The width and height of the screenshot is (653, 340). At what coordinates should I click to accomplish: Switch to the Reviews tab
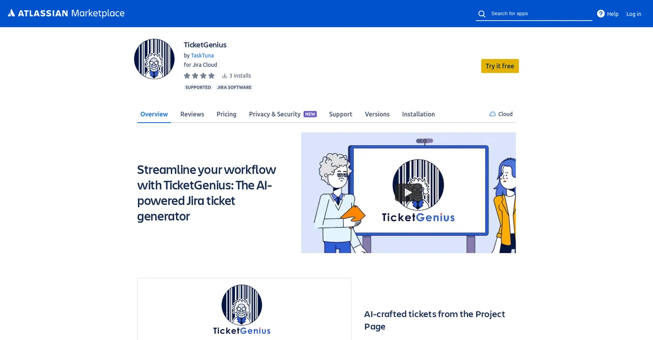pos(192,114)
